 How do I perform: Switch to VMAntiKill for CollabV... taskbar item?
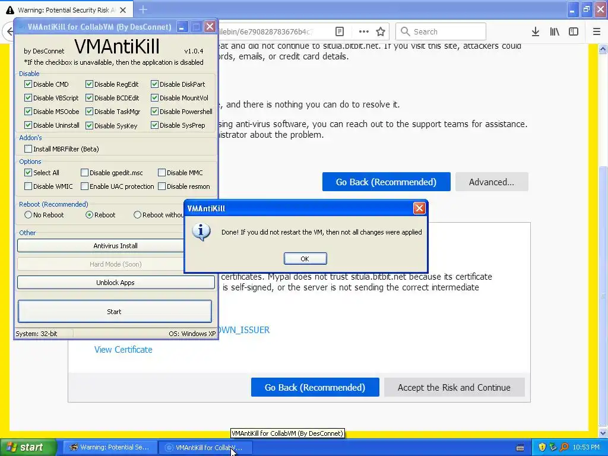click(x=205, y=447)
